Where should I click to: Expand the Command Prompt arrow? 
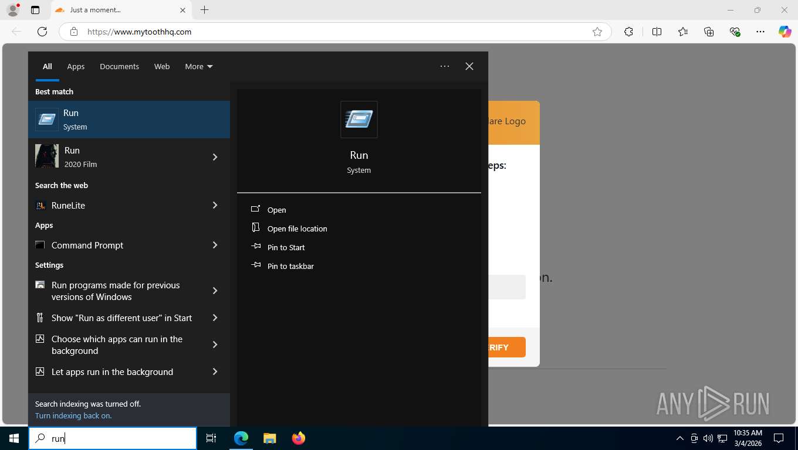click(215, 245)
